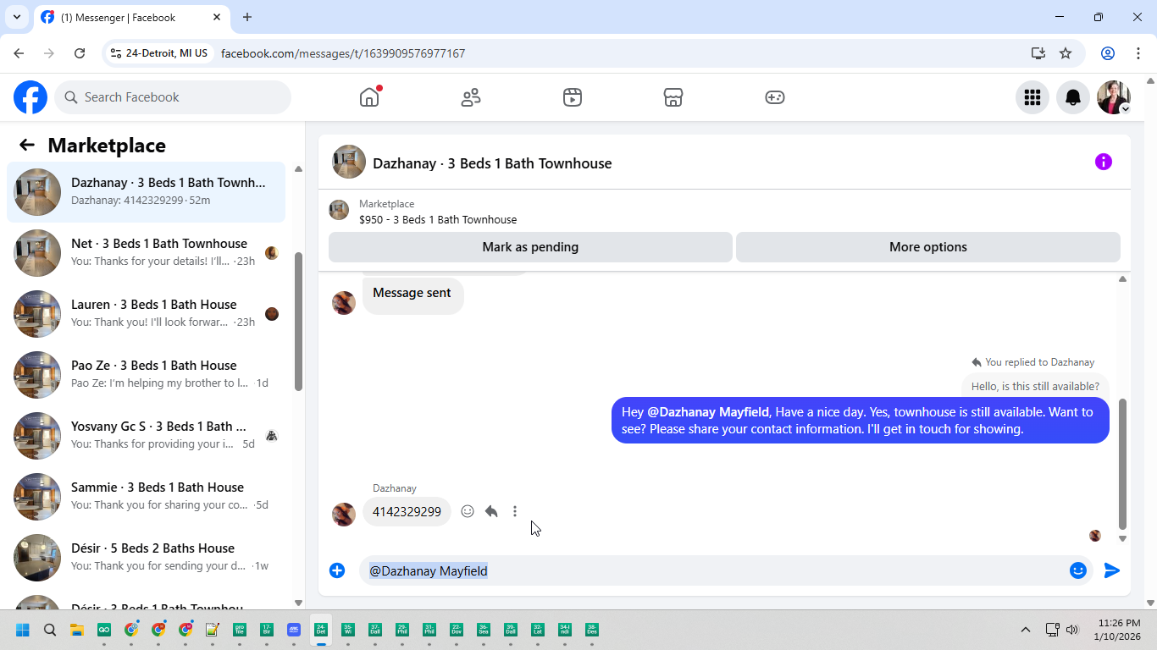Open the Yosvany Gc S conversation
Image resolution: width=1157 pixels, height=650 pixels.
pyautogui.click(x=146, y=436)
